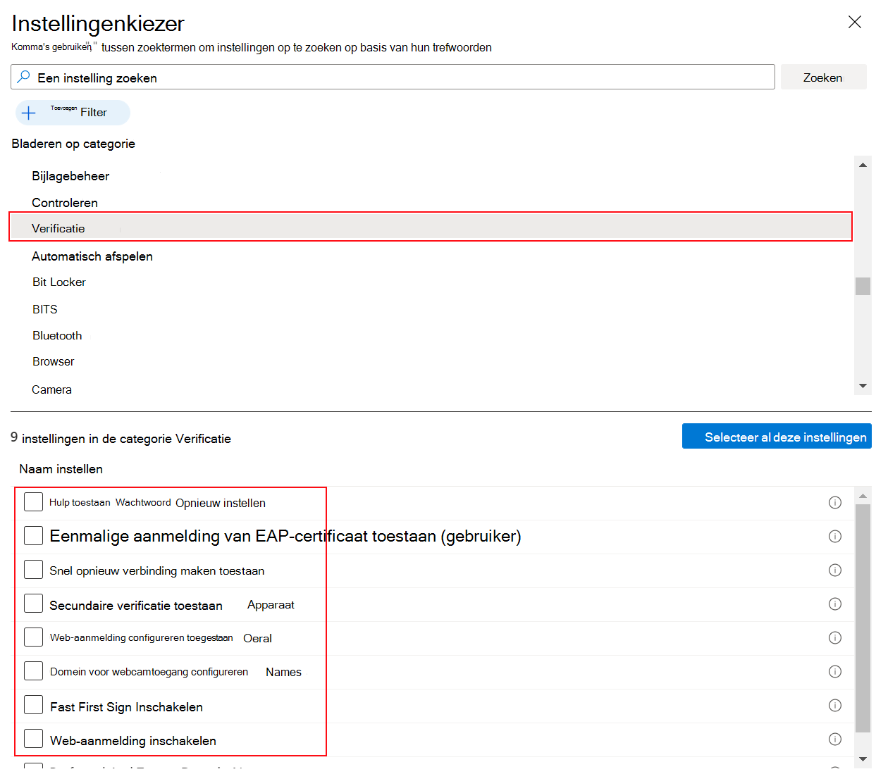The image size is (876, 774).
Task: Click Fast First Sign Inschakelen text
Action: pos(126,707)
